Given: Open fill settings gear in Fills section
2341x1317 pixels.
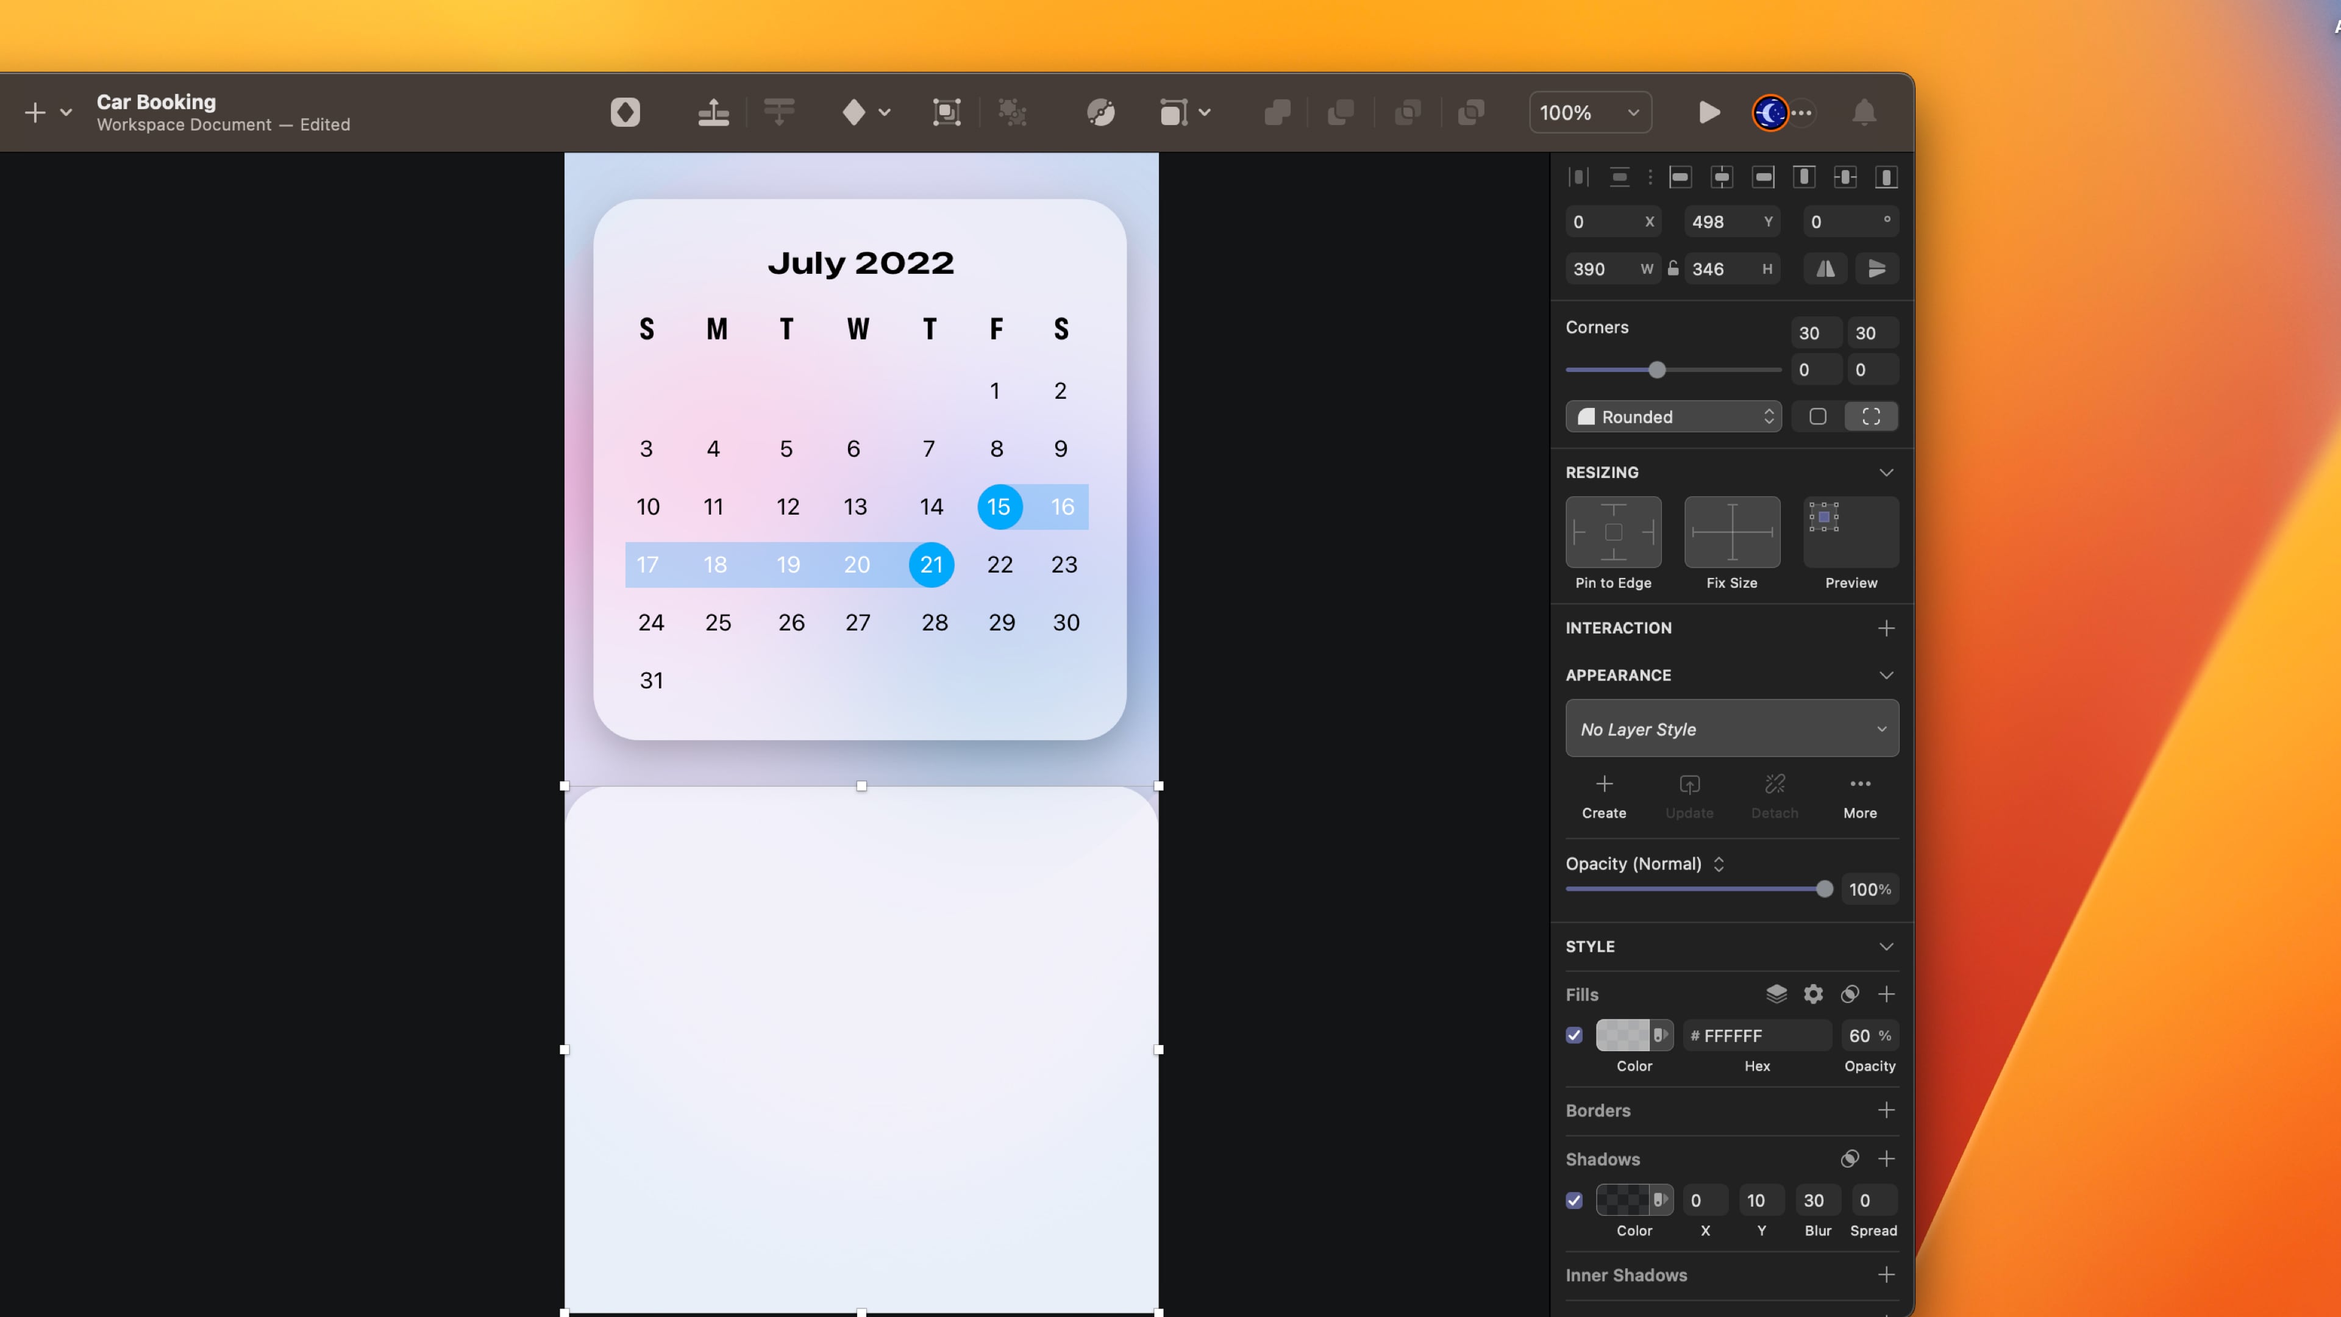Looking at the screenshot, I should tap(1813, 993).
